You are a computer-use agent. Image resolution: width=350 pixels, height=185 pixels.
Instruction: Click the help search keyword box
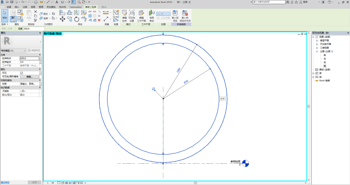point(269,2)
